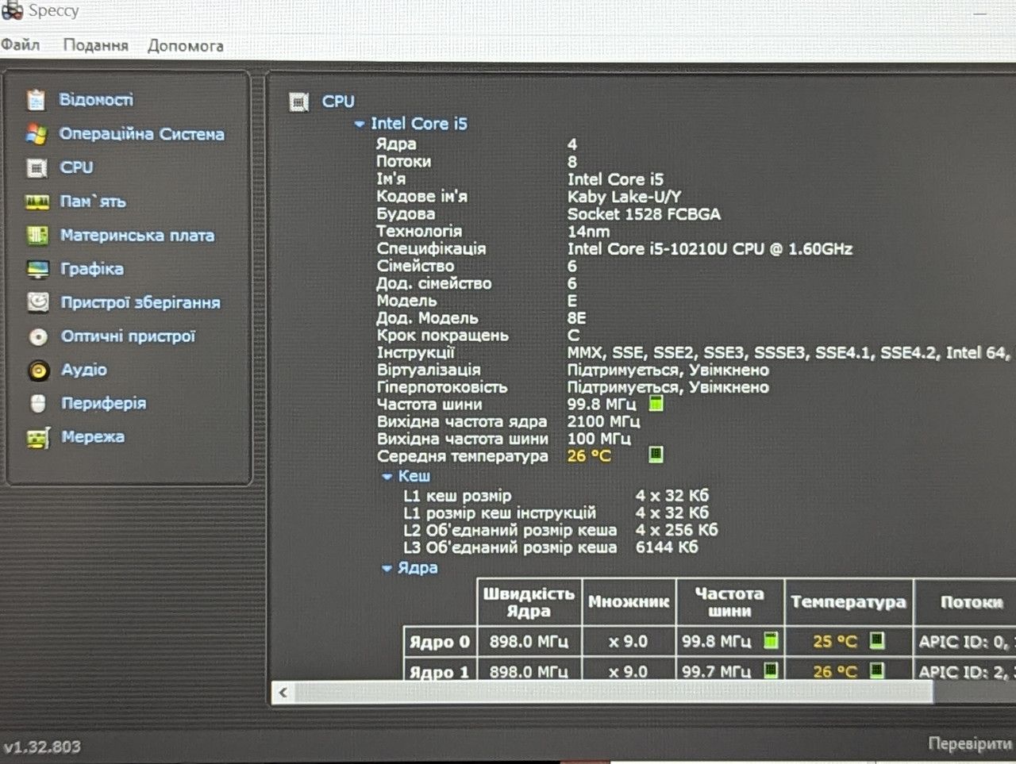Click the 8E extended model value

pyautogui.click(x=576, y=318)
